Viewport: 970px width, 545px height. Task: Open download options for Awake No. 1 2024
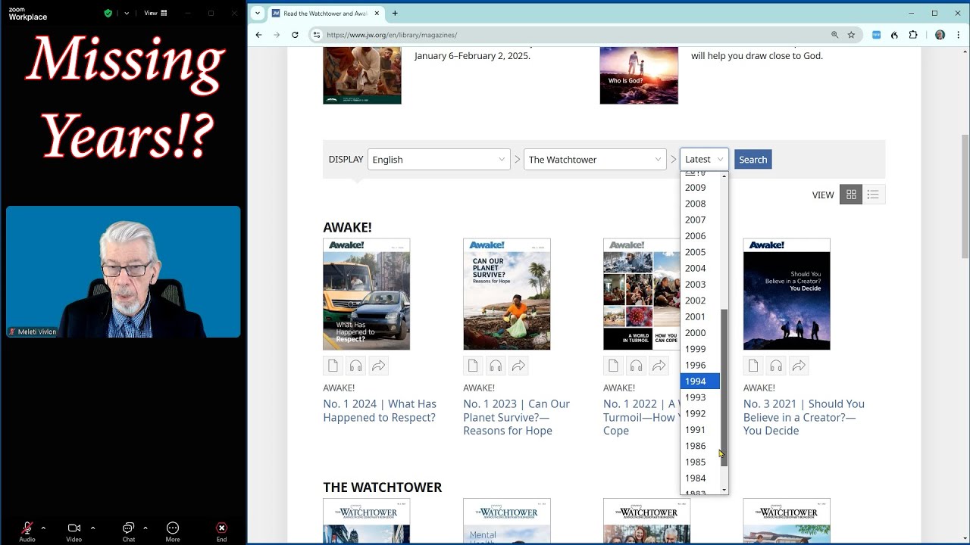tap(333, 366)
